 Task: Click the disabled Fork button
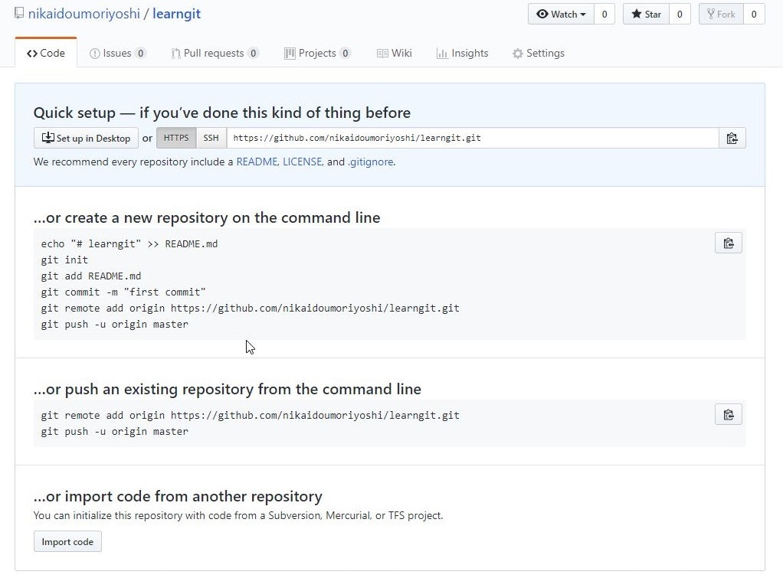[721, 15]
